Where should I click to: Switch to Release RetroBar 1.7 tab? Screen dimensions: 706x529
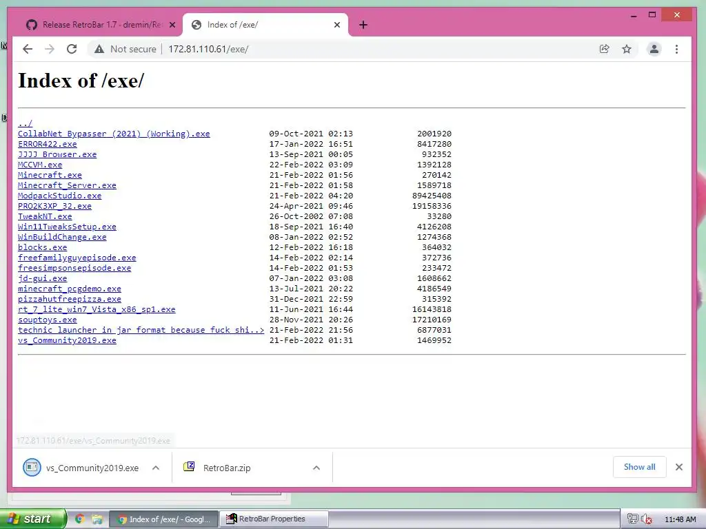click(101, 25)
